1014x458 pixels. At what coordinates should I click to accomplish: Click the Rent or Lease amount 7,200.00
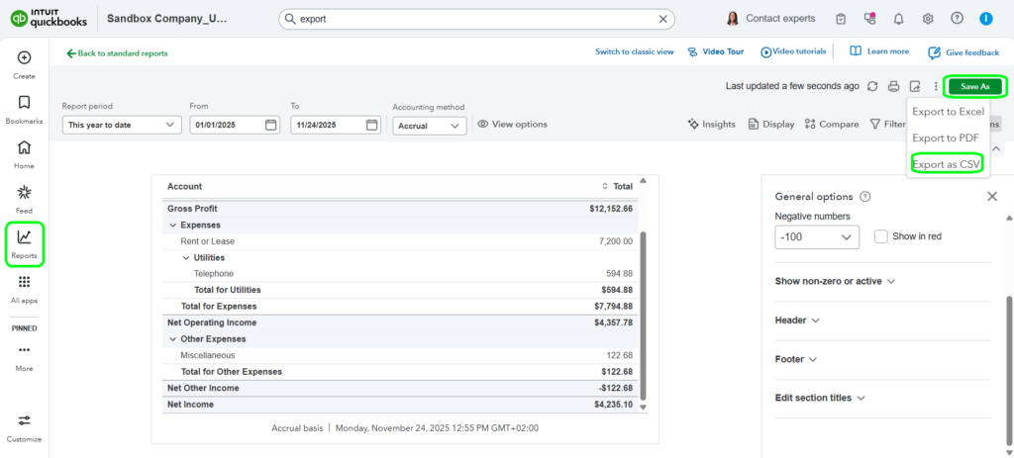coord(615,241)
